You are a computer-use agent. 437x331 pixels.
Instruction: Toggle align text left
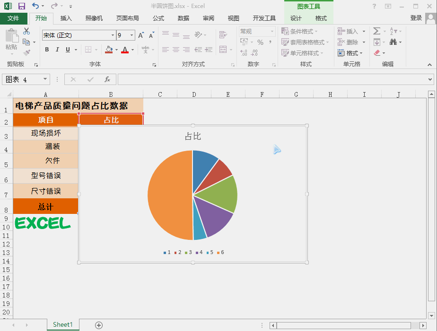click(166, 50)
